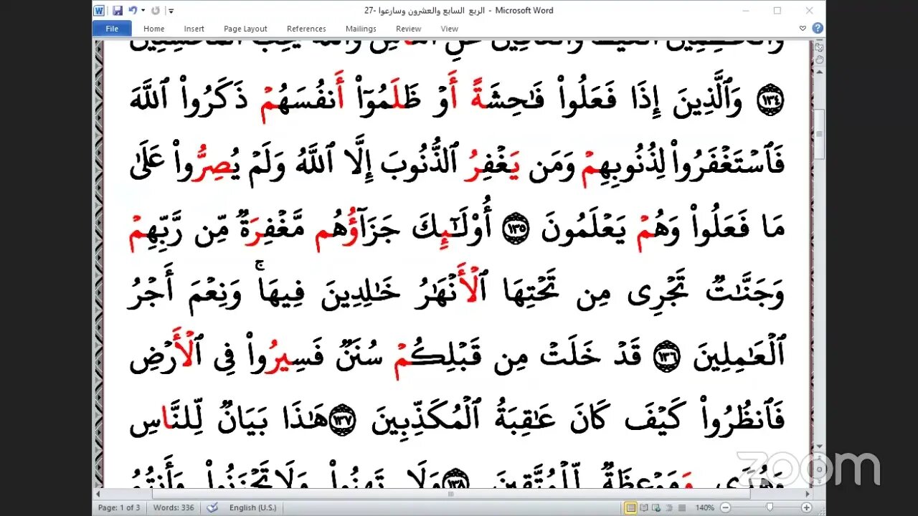Open the Review tab
This screenshot has height=516, width=918.
click(408, 29)
